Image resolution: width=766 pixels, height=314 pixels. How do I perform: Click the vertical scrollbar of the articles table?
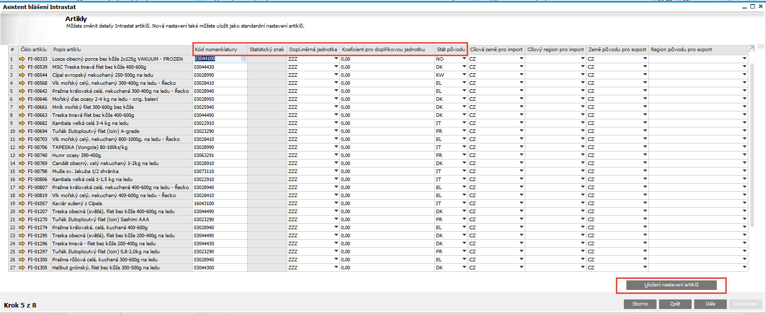tap(752, 145)
